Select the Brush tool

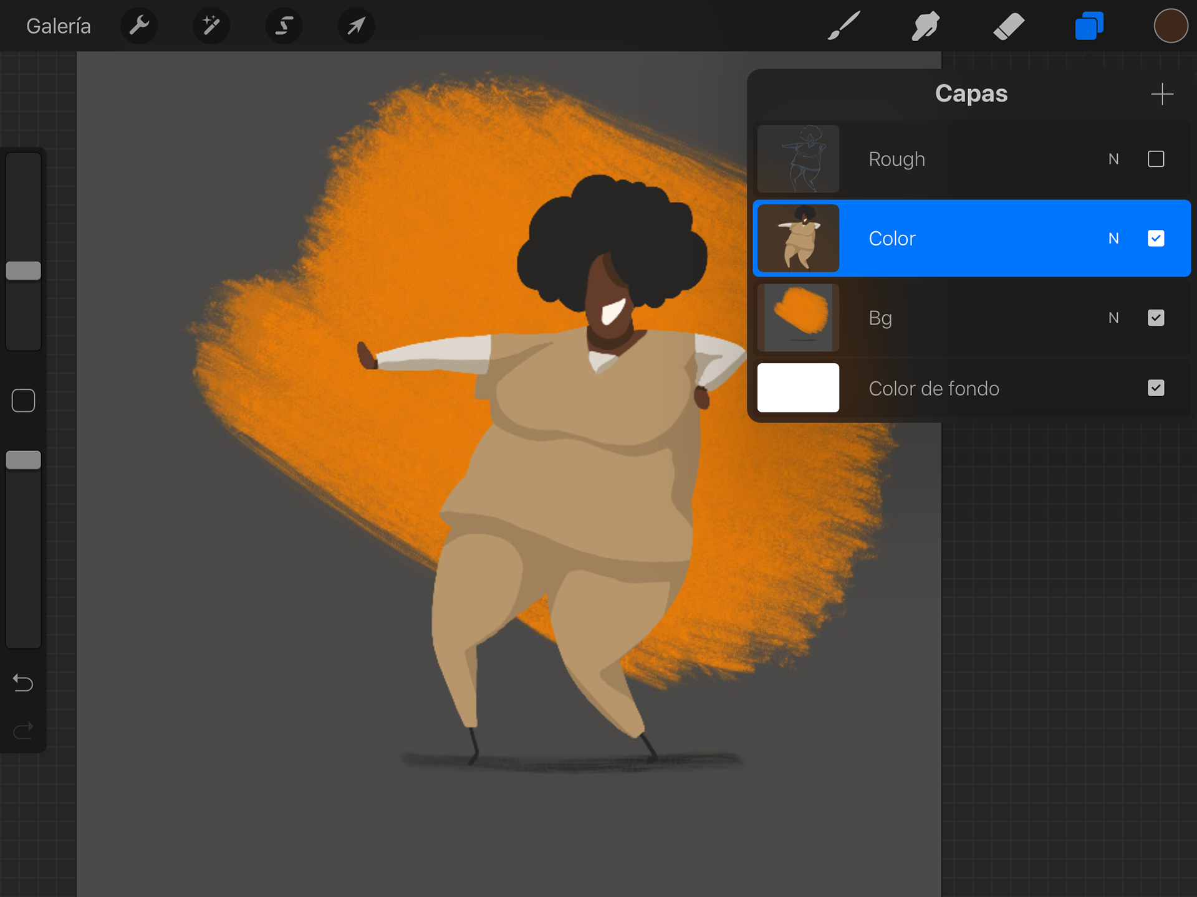tap(844, 26)
